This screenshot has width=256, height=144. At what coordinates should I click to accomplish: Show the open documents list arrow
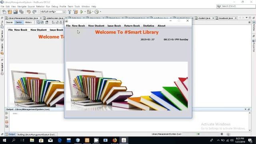tap(246, 18)
